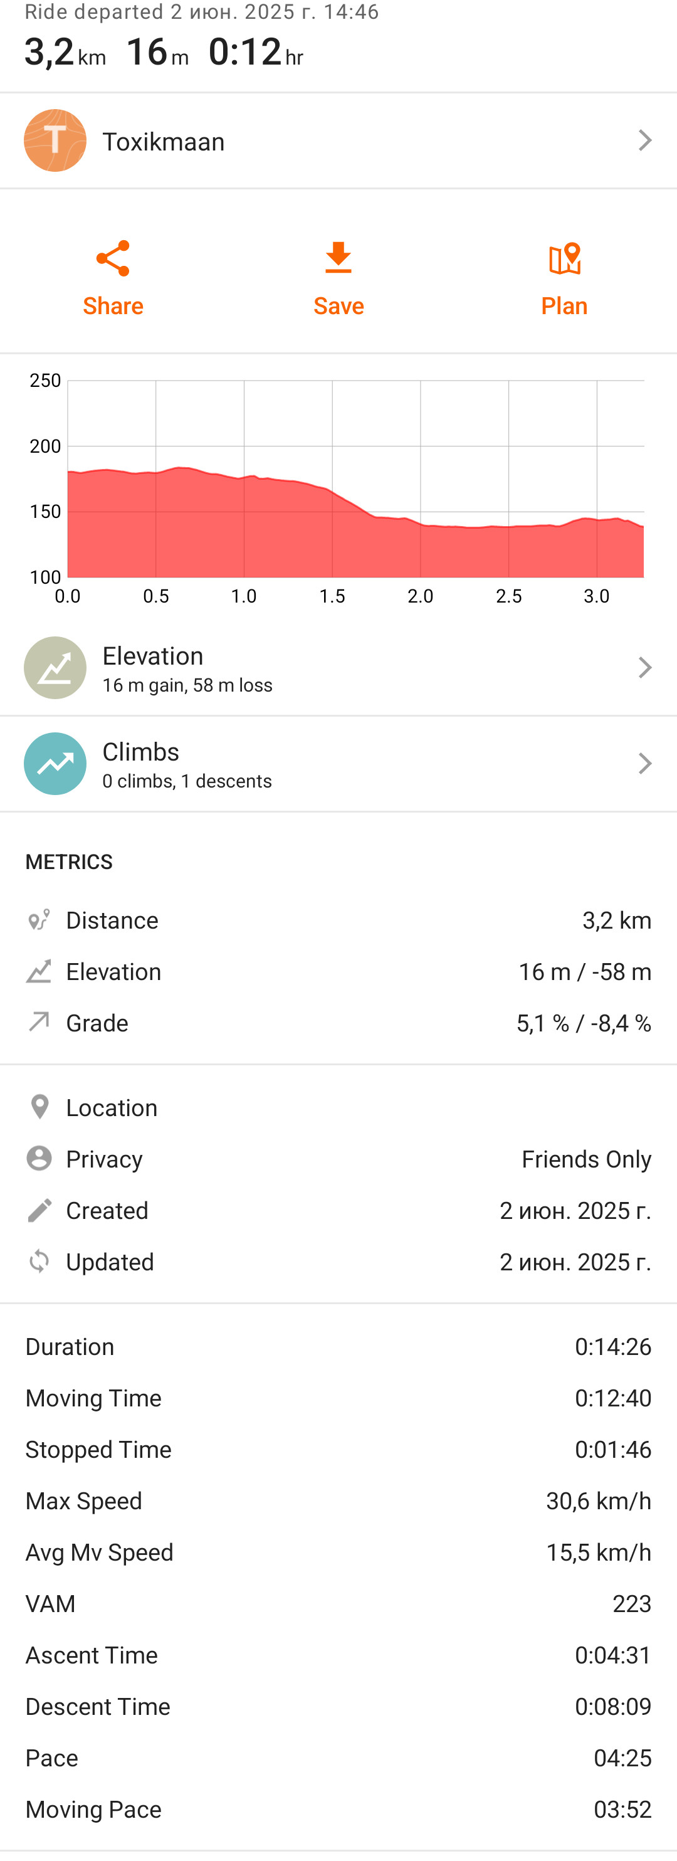This screenshot has width=677, height=1861.
Task: Tap the teal Climbs icon
Action: [55, 764]
